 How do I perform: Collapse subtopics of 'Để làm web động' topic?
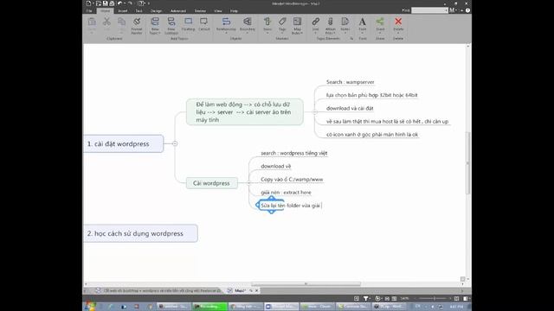314,111
